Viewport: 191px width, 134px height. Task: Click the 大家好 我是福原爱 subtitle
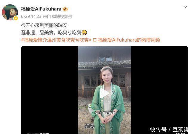pyautogui.click(x=105, y=113)
